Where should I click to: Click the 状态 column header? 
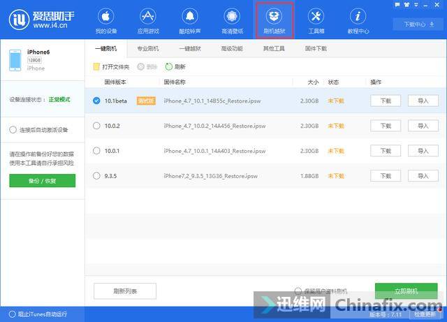(333, 82)
